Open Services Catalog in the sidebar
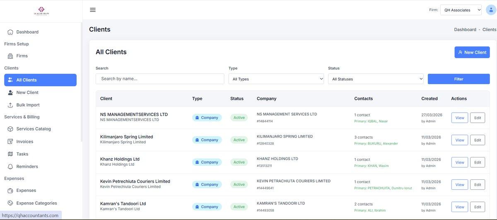 tap(40, 129)
